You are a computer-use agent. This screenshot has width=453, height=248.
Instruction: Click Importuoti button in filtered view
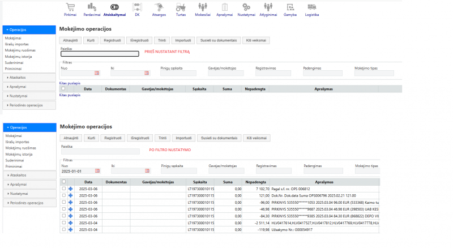coord(183,138)
